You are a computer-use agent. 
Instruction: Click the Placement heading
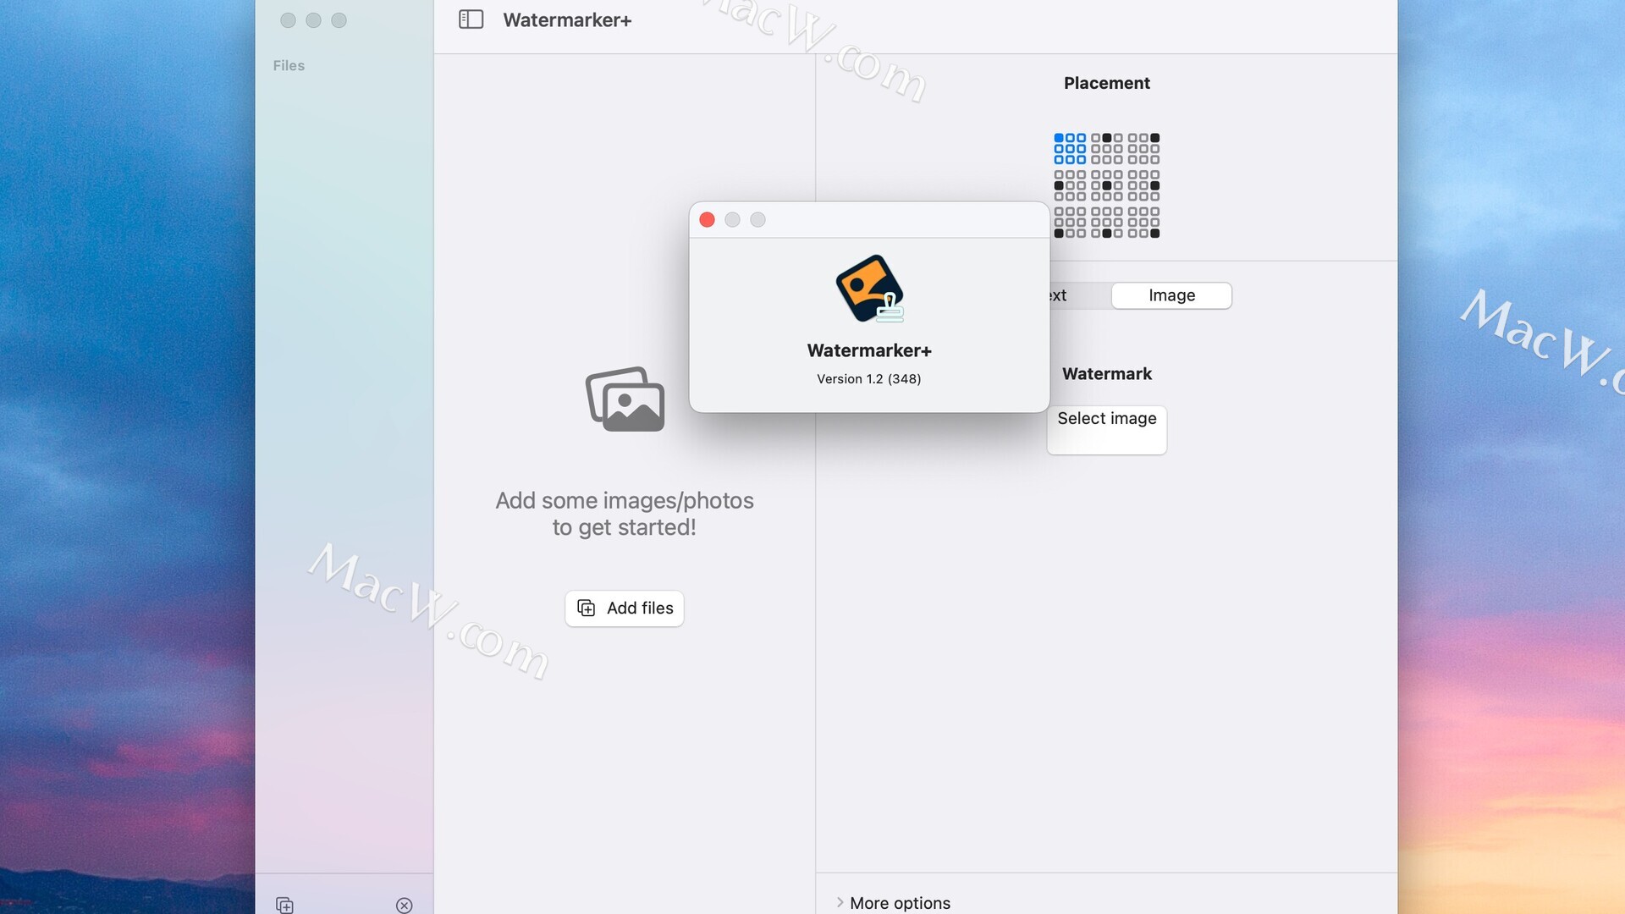point(1107,83)
